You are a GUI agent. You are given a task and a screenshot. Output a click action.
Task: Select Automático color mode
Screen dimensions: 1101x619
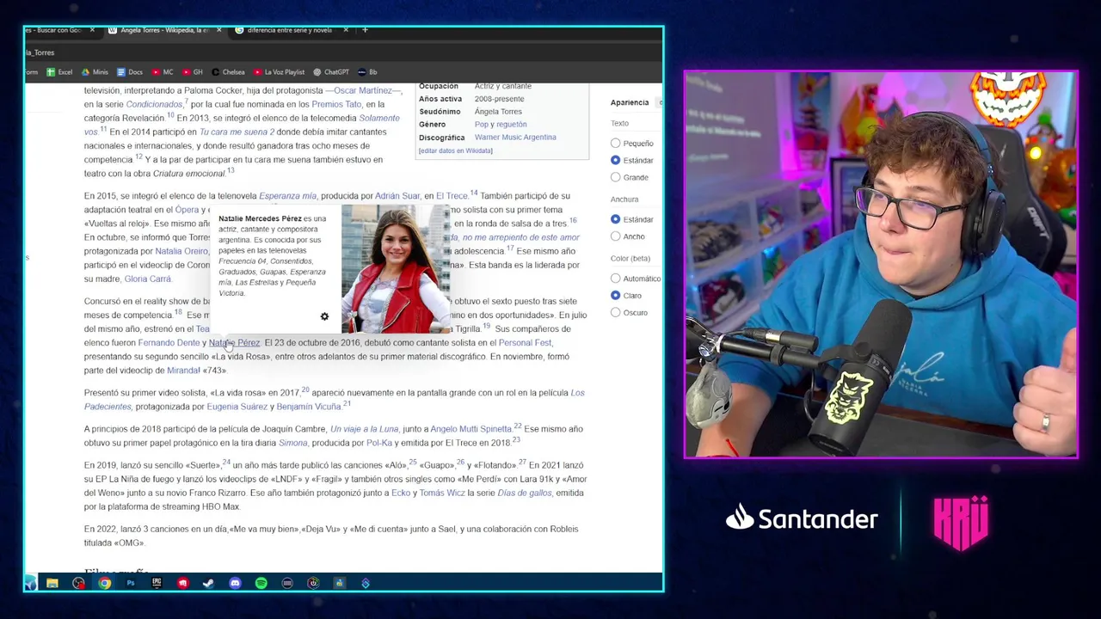pyautogui.click(x=615, y=279)
